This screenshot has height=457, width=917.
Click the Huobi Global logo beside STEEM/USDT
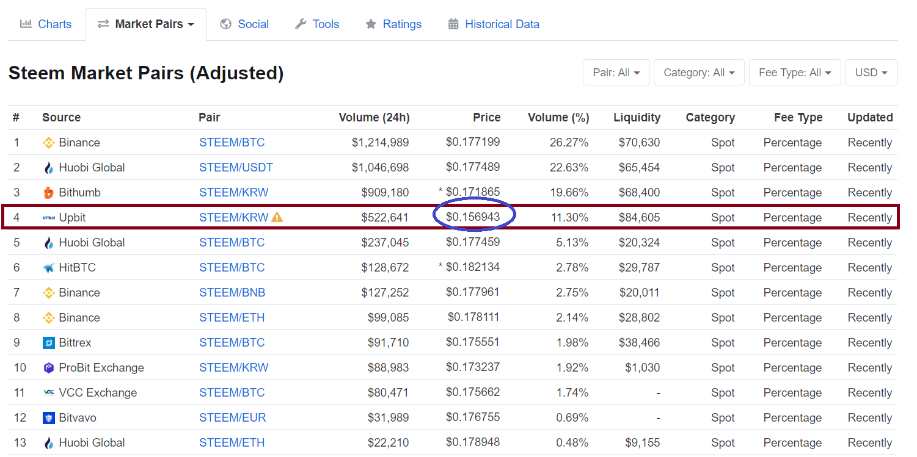(x=49, y=168)
